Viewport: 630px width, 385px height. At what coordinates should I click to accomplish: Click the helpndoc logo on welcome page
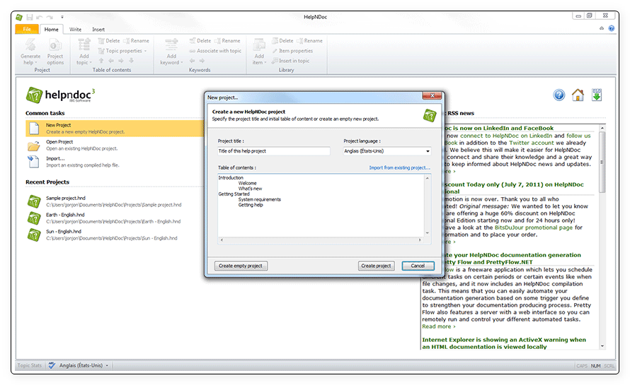pyautogui.click(x=60, y=95)
